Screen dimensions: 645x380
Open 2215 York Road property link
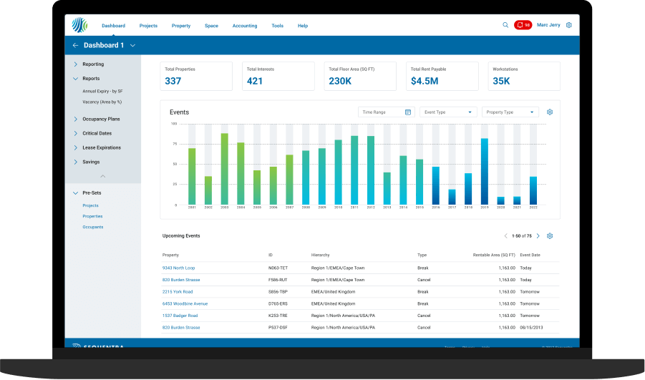pyautogui.click(x=178, y=291)
